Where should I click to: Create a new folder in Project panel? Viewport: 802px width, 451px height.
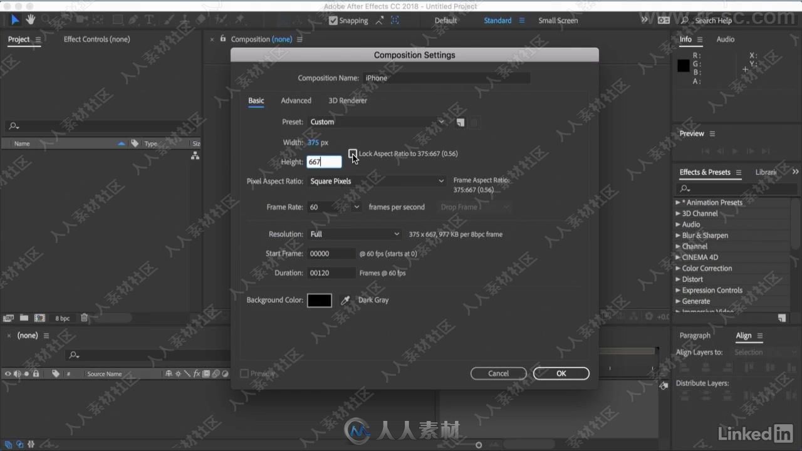pos(24,318)
